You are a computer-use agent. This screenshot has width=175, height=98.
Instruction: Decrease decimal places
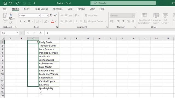(x=133, y=21)
